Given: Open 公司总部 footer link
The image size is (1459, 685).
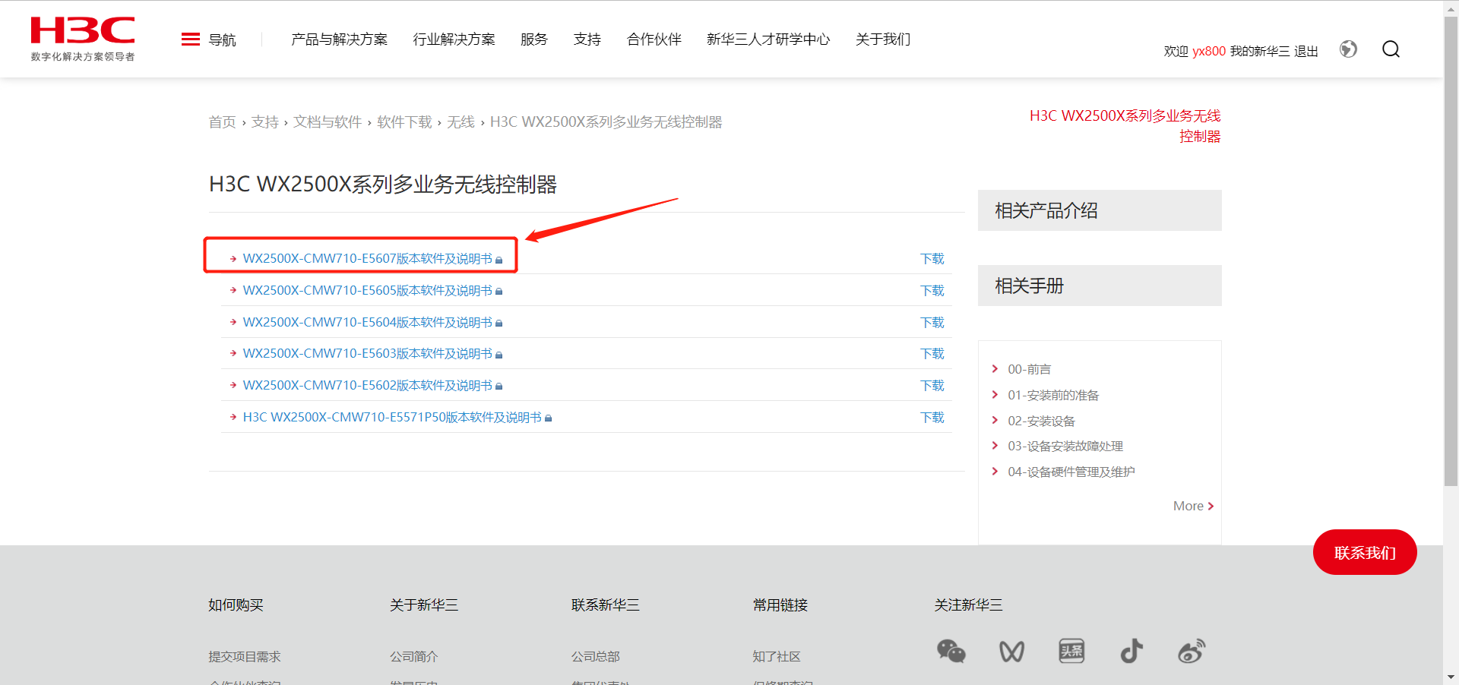Looking at the screenshot, I should [596, 656].
